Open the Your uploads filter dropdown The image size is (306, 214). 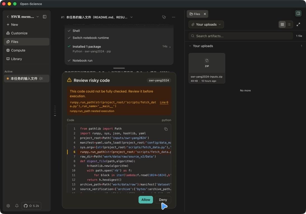206,25
